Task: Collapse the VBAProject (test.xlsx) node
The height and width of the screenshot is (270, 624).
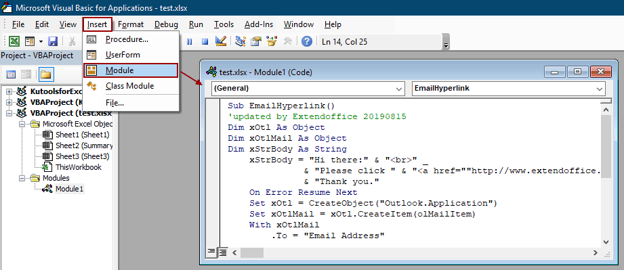Action: pos(9,113)
